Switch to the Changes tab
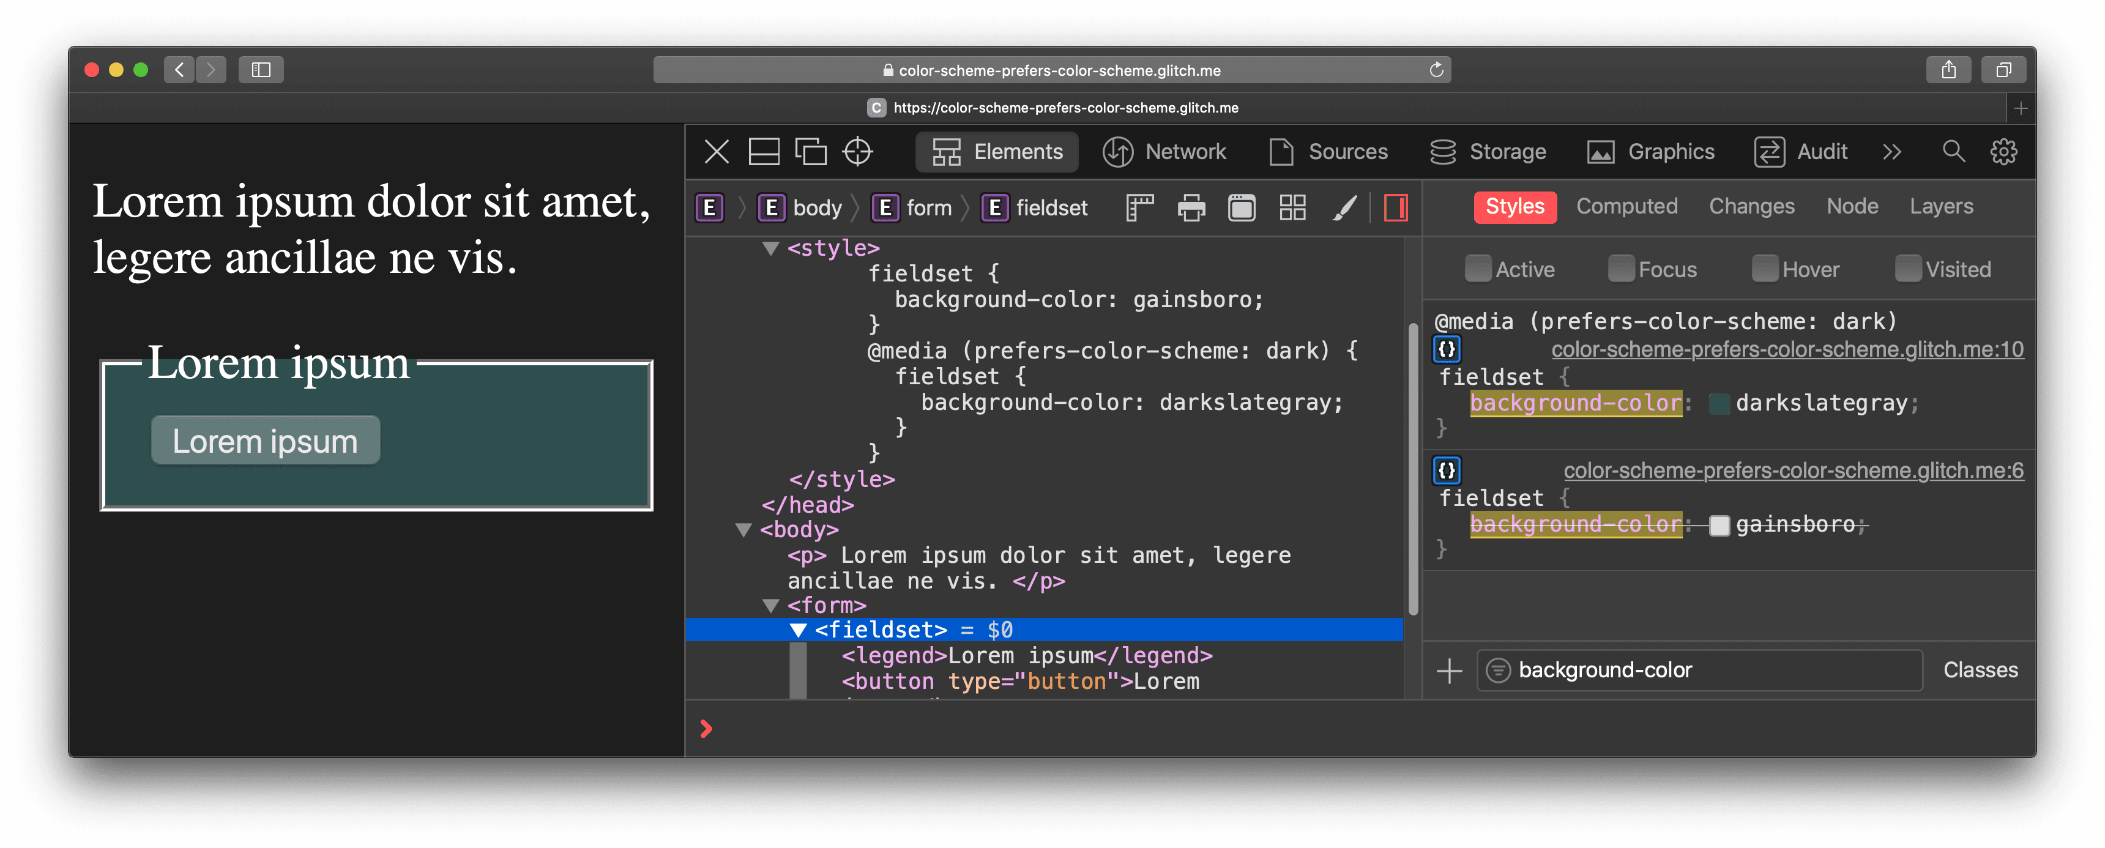This screenshot has width=2105, height=848. [1752, 207]
